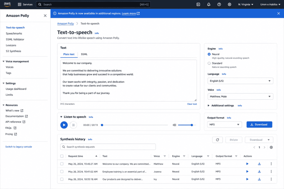This screenshot has width=284, height=189.
Task: Filter the Voice column
Action: coord(165,156)
